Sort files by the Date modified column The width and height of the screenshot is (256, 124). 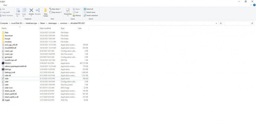(45, 28)
